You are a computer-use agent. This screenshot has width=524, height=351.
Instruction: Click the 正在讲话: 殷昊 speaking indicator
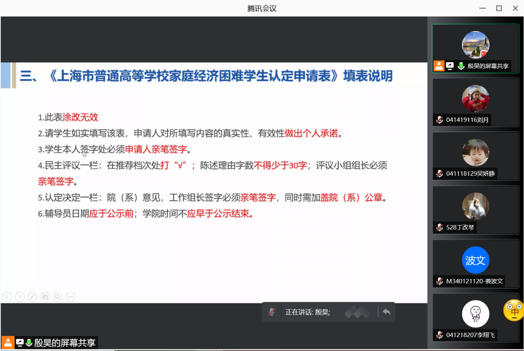[308, 312]
